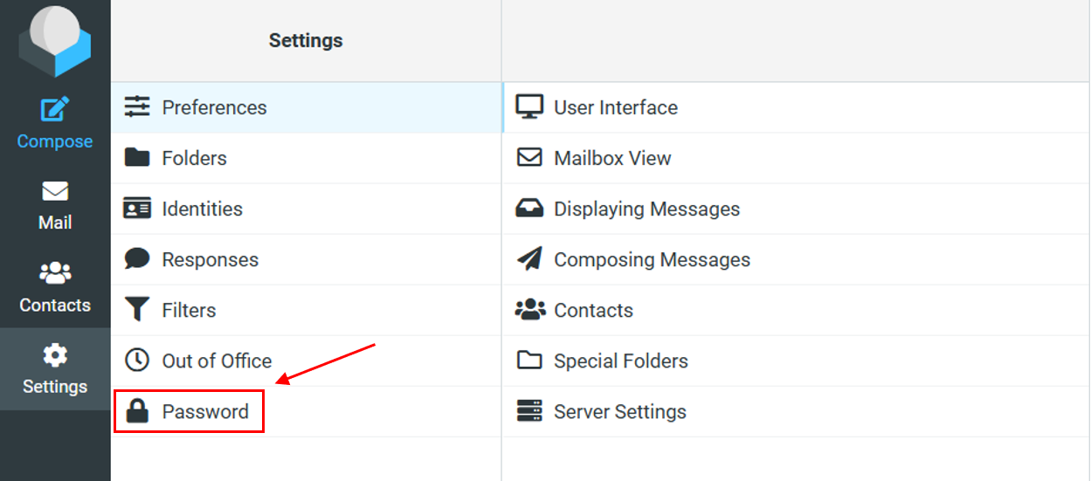Open the Password settings section
The image size is (1091, 481).
point(205,411)
